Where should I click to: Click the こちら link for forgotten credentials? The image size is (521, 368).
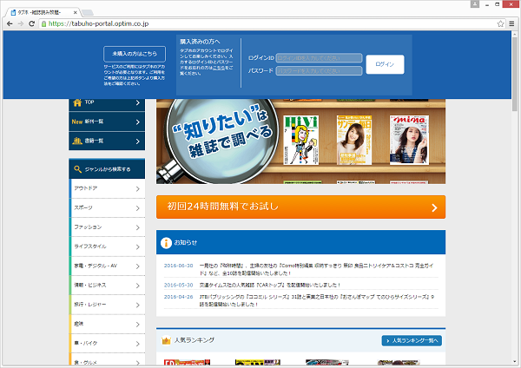coord(219,68)
